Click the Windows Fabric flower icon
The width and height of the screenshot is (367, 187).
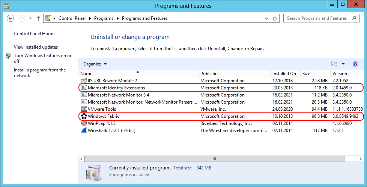pyautogui.click(x=84, y=116)
